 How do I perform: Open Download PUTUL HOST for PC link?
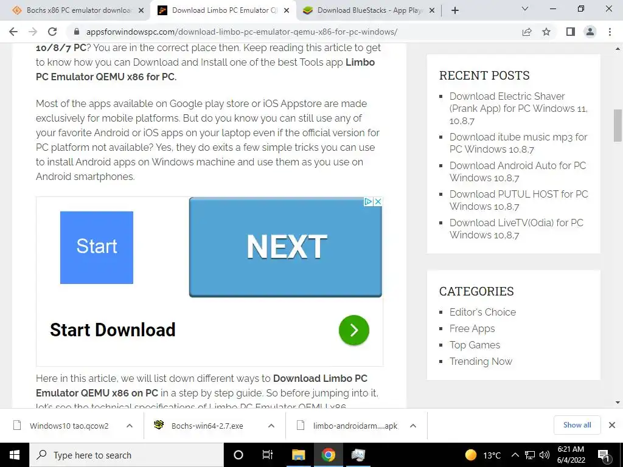point(518,200)
